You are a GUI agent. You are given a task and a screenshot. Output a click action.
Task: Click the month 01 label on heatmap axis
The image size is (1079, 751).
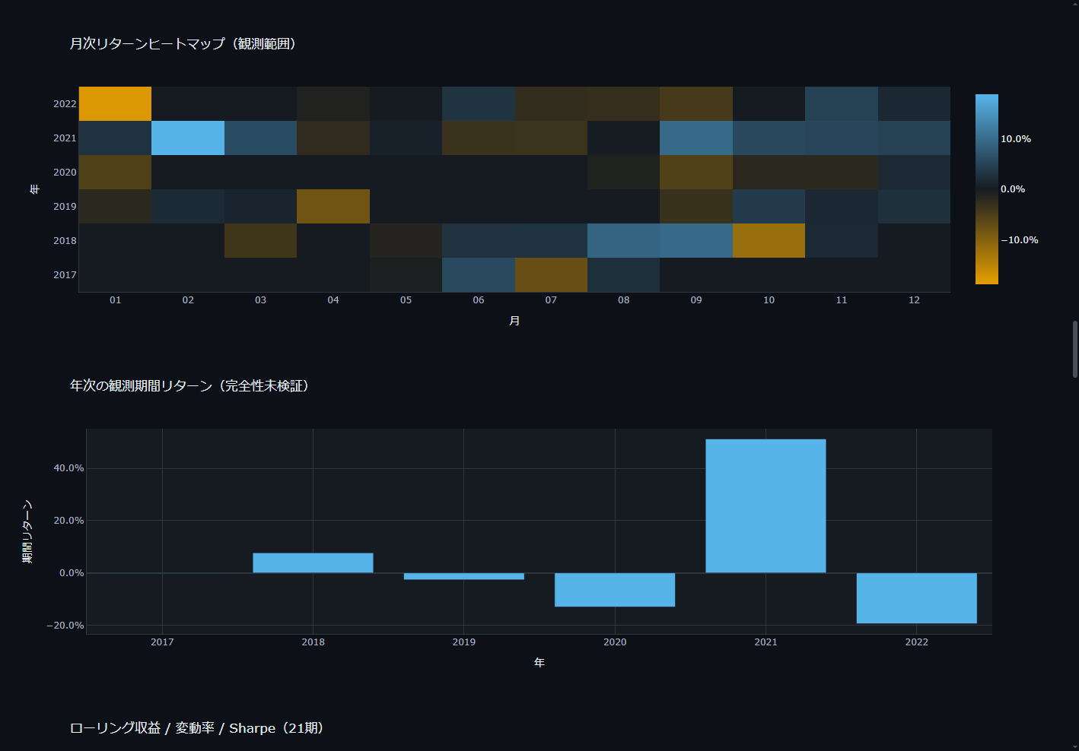coord(115,300)
